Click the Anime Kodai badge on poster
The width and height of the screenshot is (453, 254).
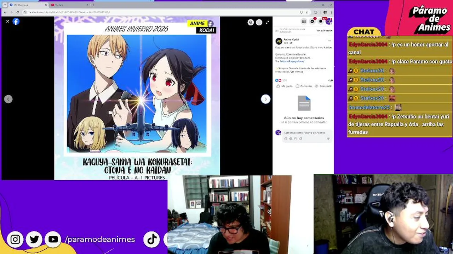[x=202, y=27]
